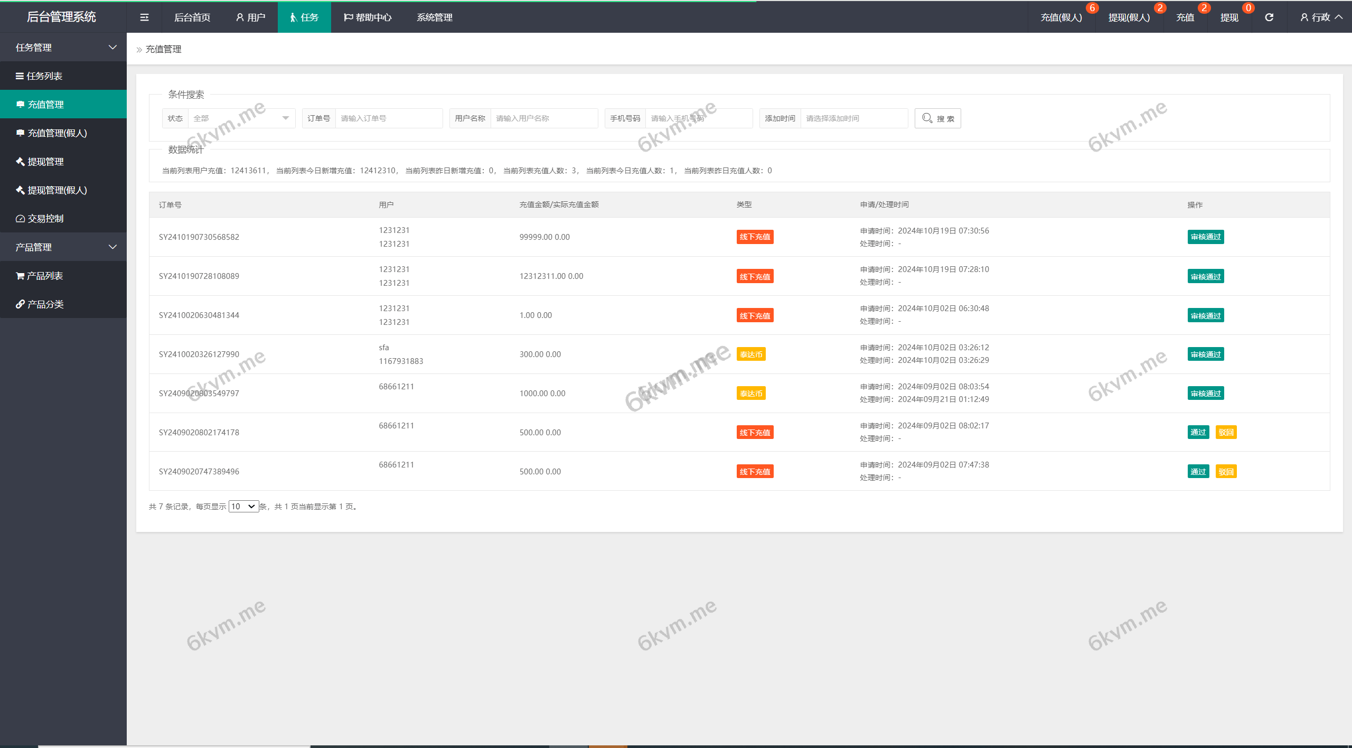Click the refresh icon in top bar
The height and width of the screenshot is (748, 1352).
(x=1269, y=17)
